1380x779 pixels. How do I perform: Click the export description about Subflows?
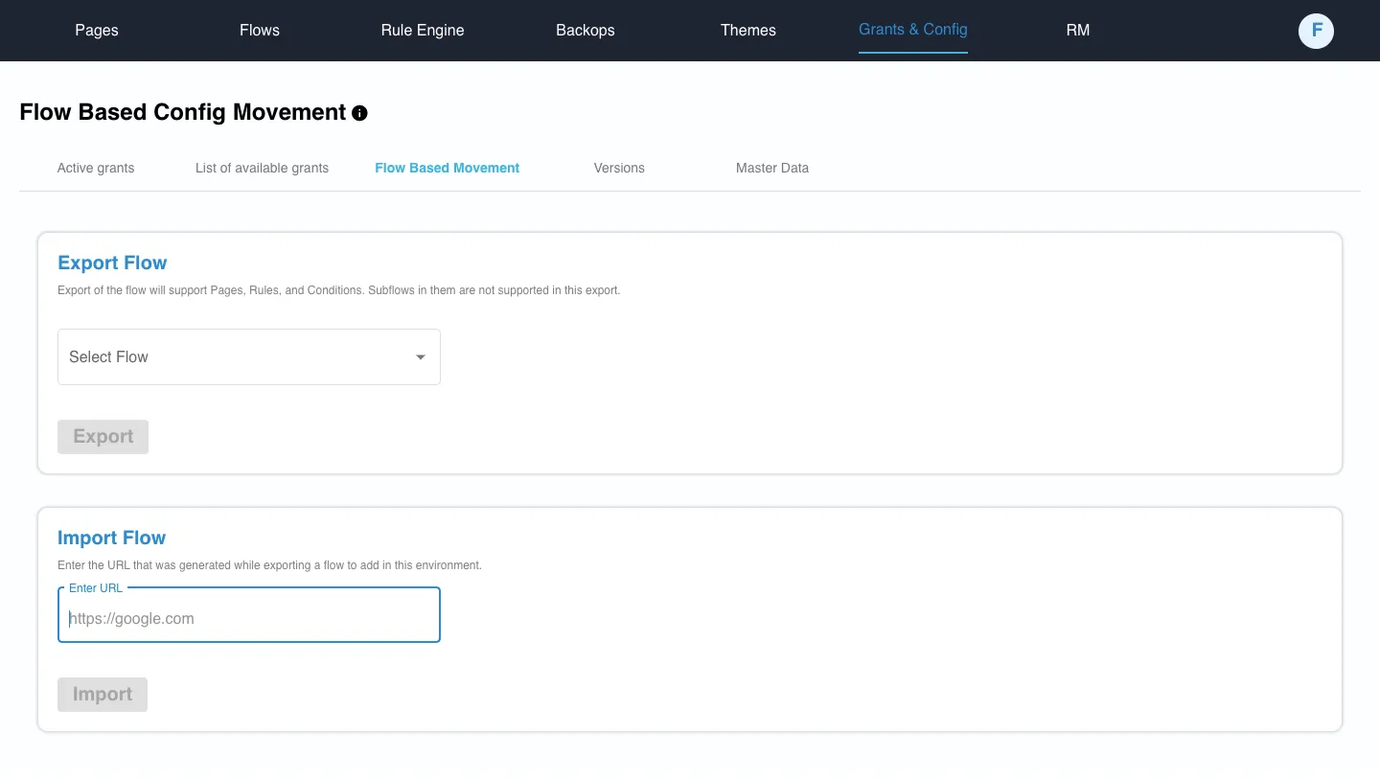coord(339,290)
